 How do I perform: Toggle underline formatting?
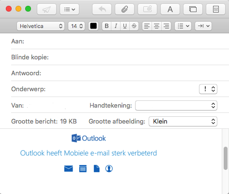coord(125,26)
